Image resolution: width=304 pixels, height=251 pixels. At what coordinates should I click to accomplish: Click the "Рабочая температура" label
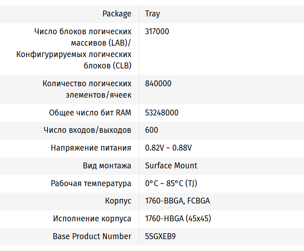click(91, 183)
